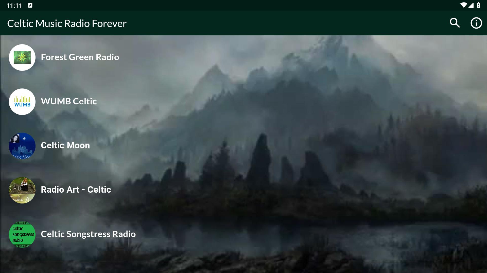Tap the battery charging status icon

(x=479, y=5)
